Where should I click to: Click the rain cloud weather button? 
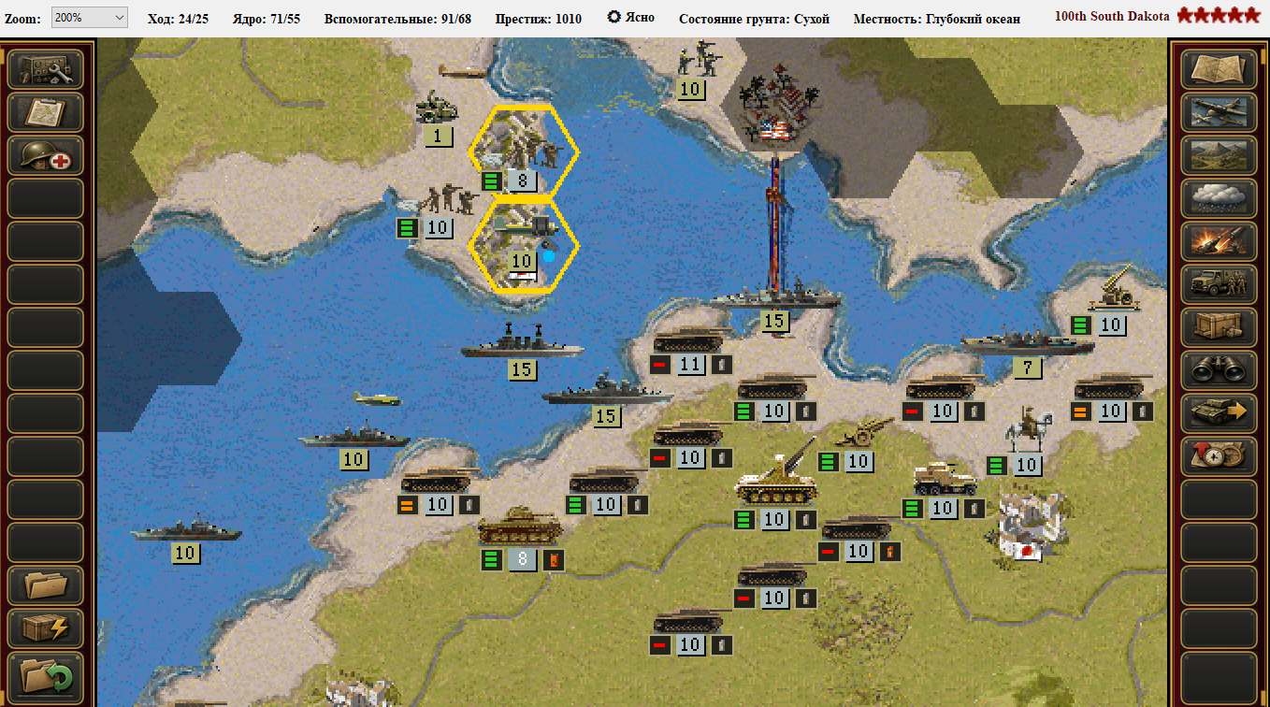point(1219,198)
